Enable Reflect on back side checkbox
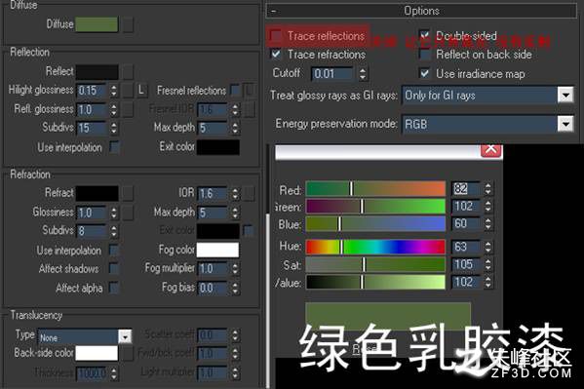Viewport: 584px width, 389px height. coord(424,55)
